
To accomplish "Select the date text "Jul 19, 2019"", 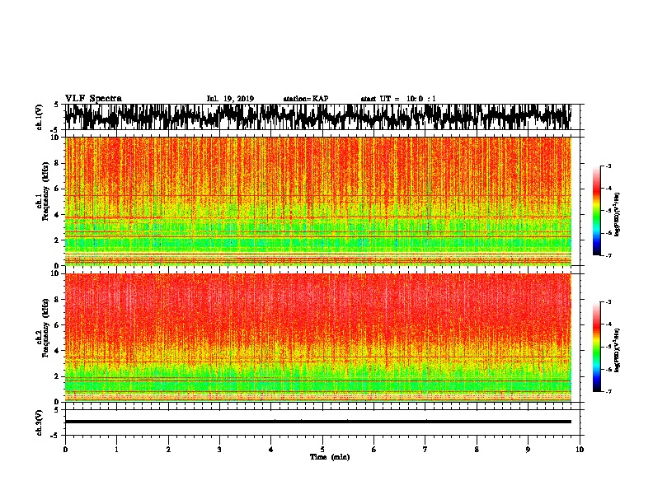I will click(x=230, y=99).
